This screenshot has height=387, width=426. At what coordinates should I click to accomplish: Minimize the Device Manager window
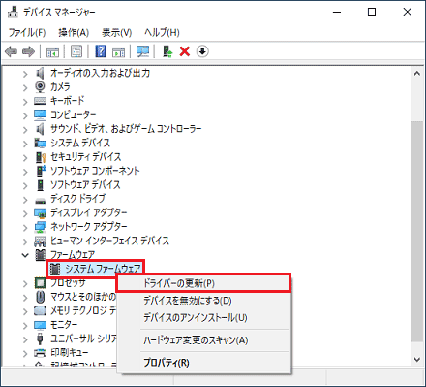point(337,12)
